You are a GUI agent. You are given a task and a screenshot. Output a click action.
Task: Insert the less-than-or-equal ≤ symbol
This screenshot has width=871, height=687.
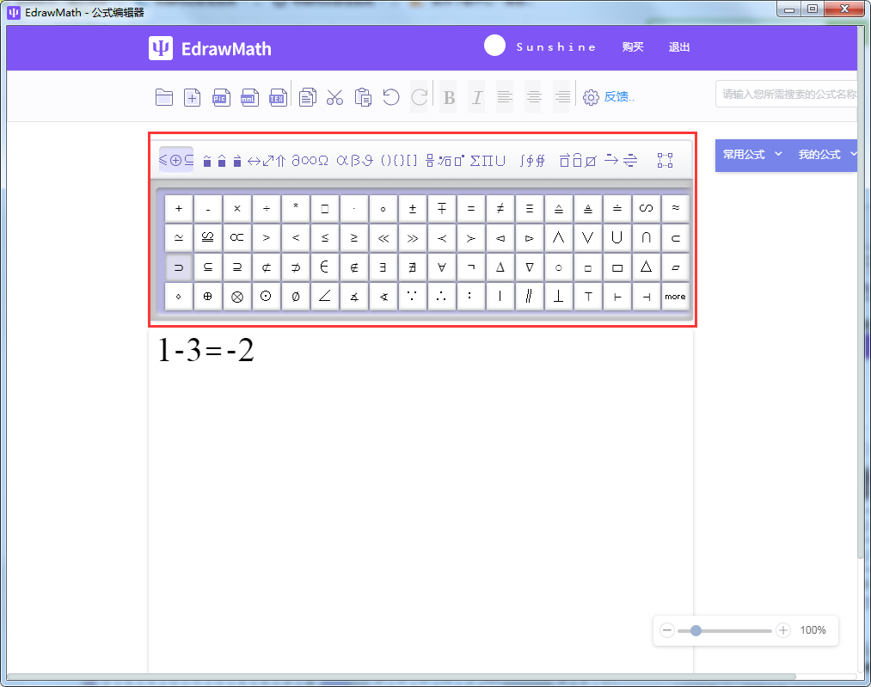(x=325, y=237)
